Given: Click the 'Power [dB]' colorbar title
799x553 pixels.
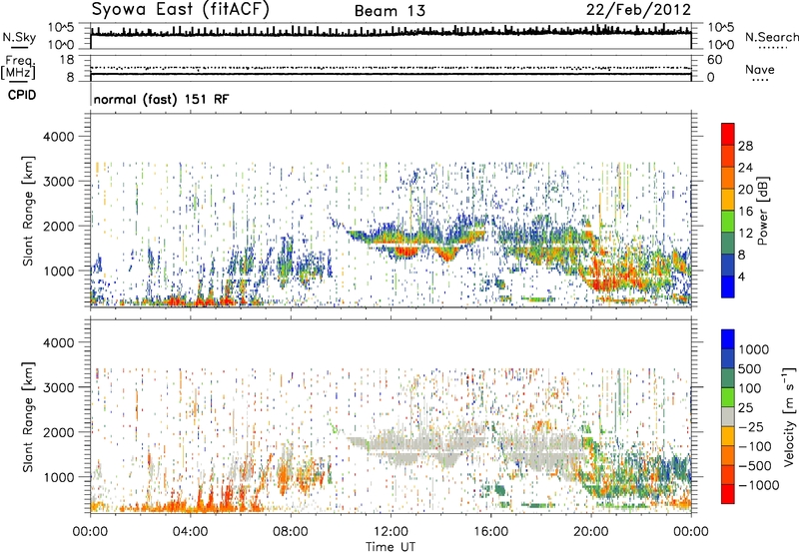Looking at the screenshot, I should coord(763,211).
